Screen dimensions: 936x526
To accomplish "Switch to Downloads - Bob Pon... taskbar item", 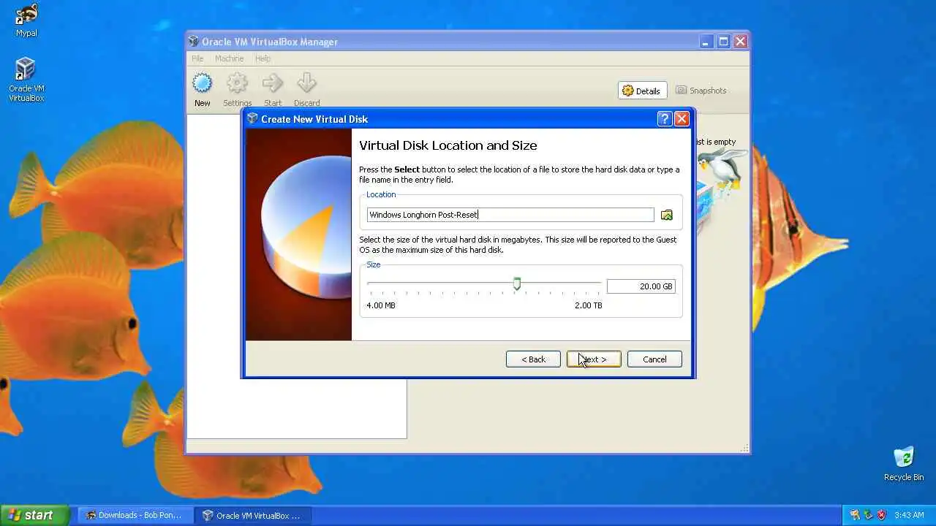I will tap(135, 515).
